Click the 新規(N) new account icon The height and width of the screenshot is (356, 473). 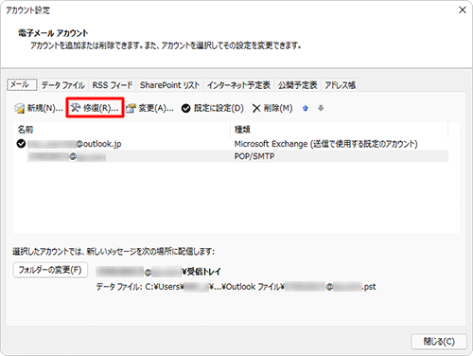(x=19, y=108)
